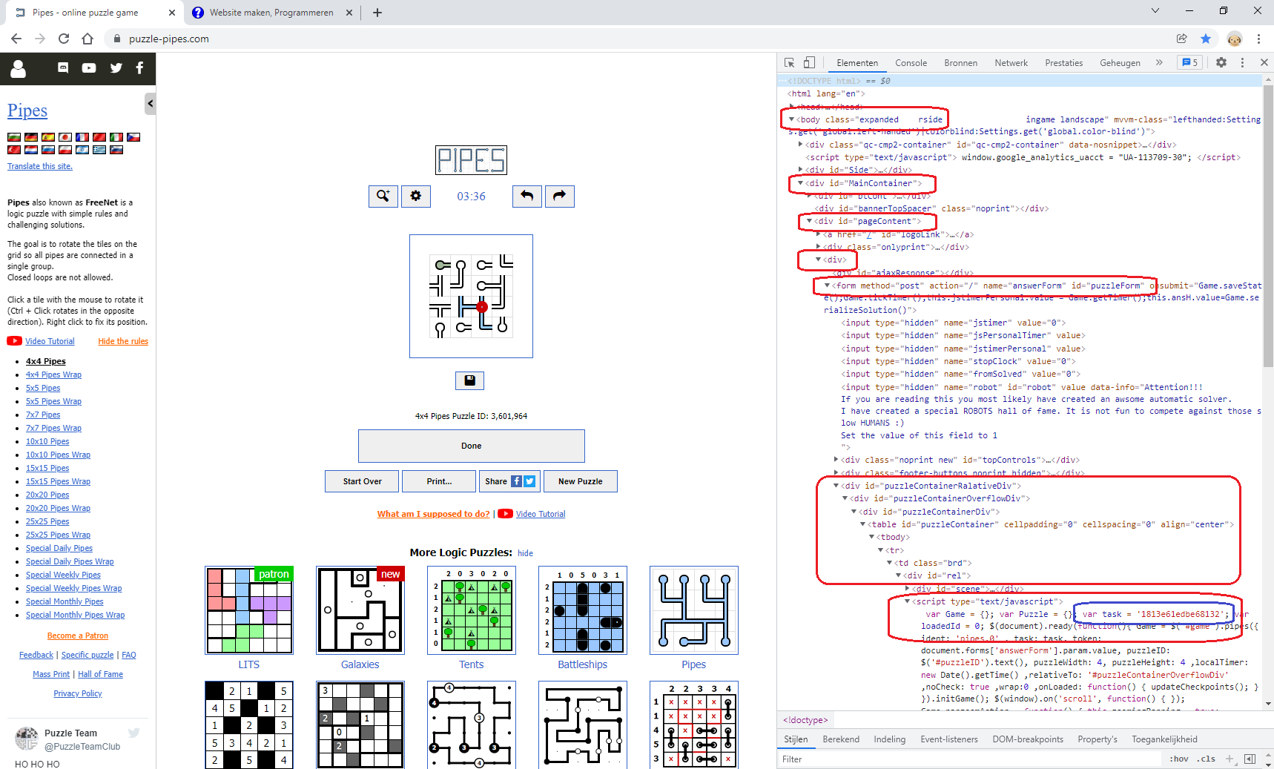This screenshot has height=769, width=1274.
Task: Open the user account icon in the site header
Action: (19, 68)
